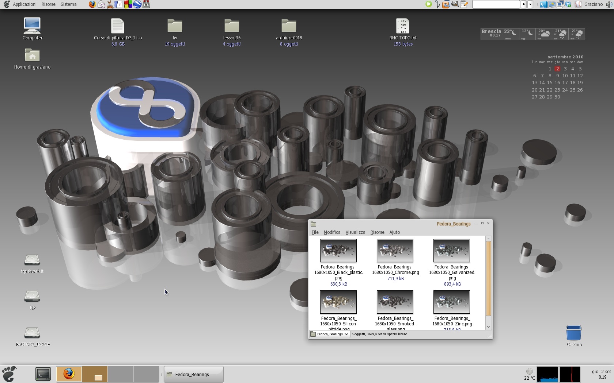Switch to the third workspace in the pager
614x383 pixels.
click(121, 374)
